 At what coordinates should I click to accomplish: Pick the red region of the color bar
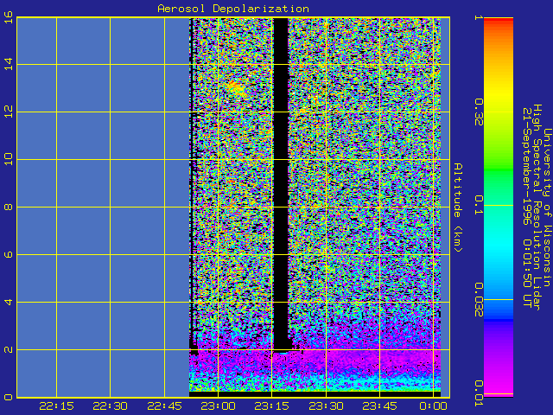(499, 21)
